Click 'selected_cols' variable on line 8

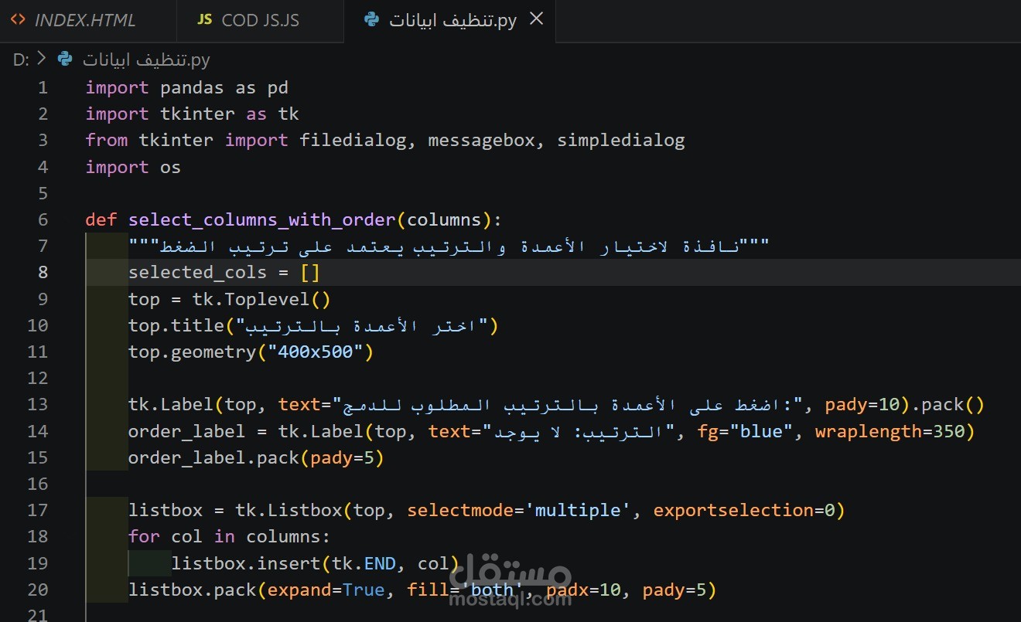197,272
